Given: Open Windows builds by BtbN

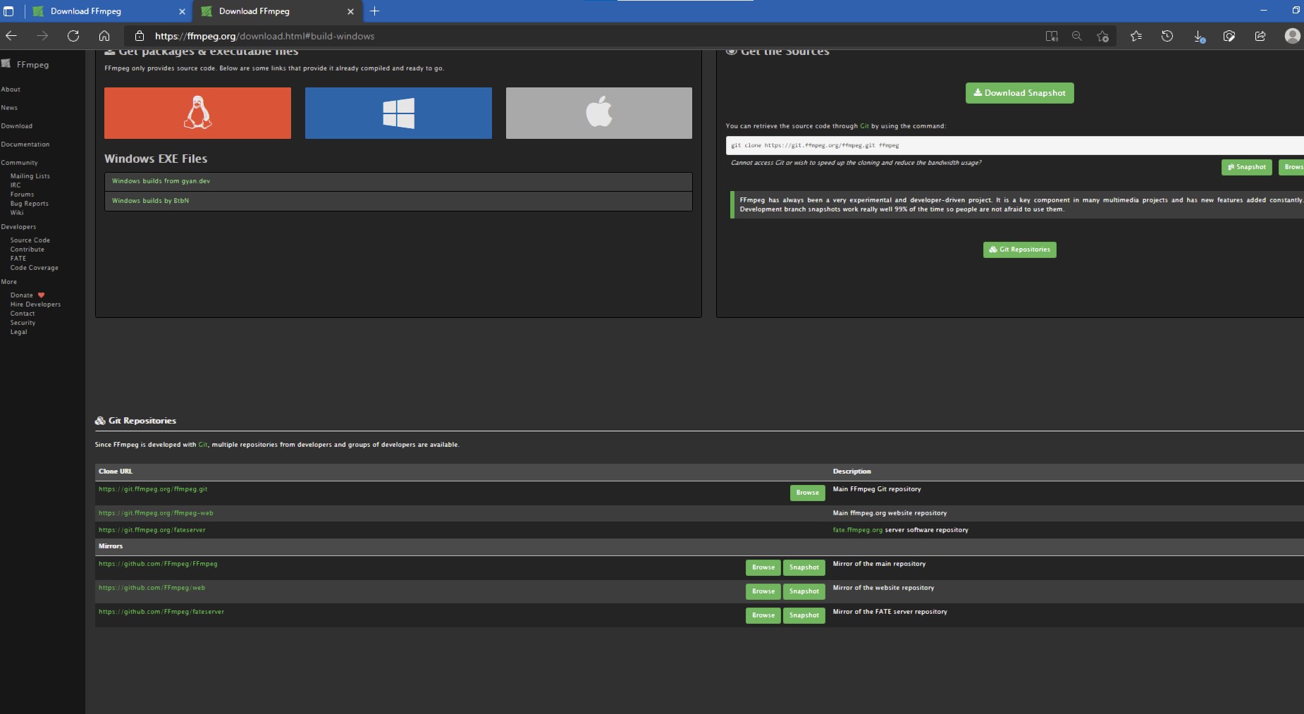Looking at the screenshot, I should tap(150, 201).
